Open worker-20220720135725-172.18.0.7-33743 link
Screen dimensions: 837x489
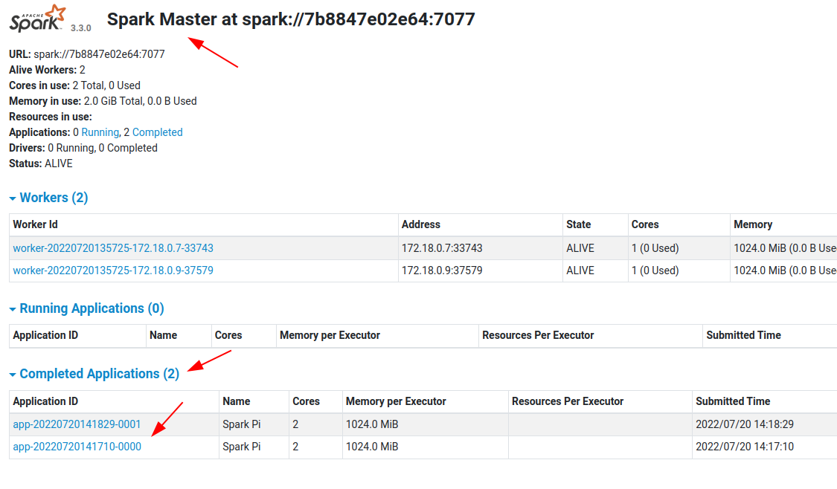(x=113, y=248)
